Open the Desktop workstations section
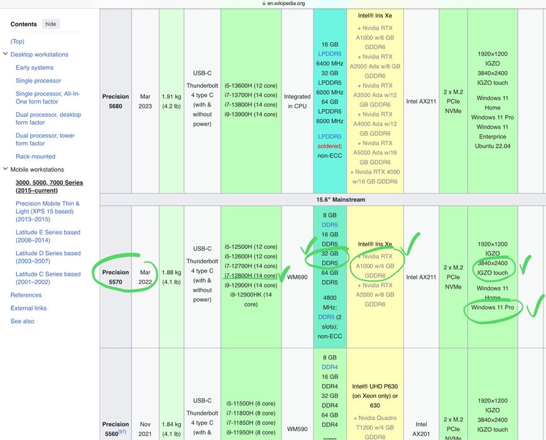The image size is (546, 440). [x=40, y=55]
